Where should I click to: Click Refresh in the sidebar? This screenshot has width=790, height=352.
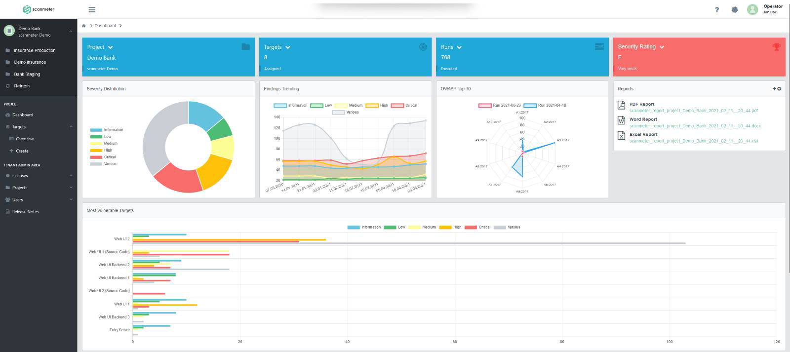coord(22,86)
